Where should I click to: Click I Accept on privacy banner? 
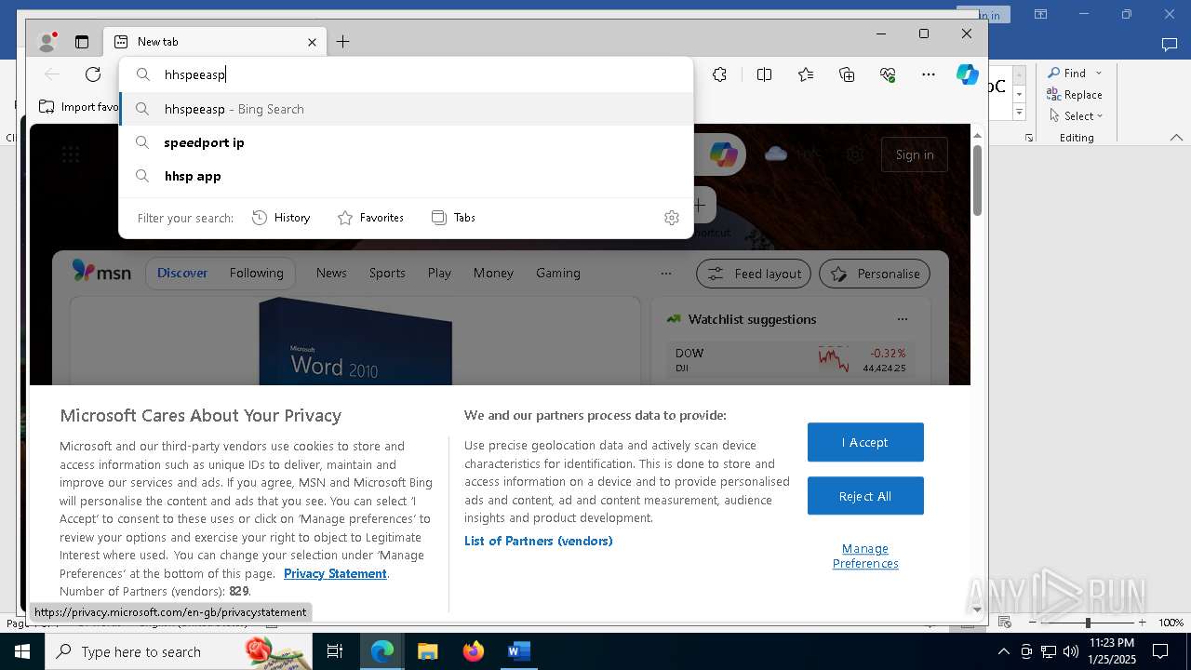click(865, 442)
